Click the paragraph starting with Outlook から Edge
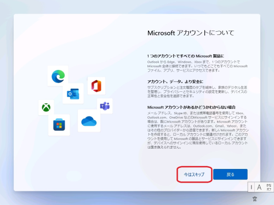 pyautogui.click(x=197, y=66)
